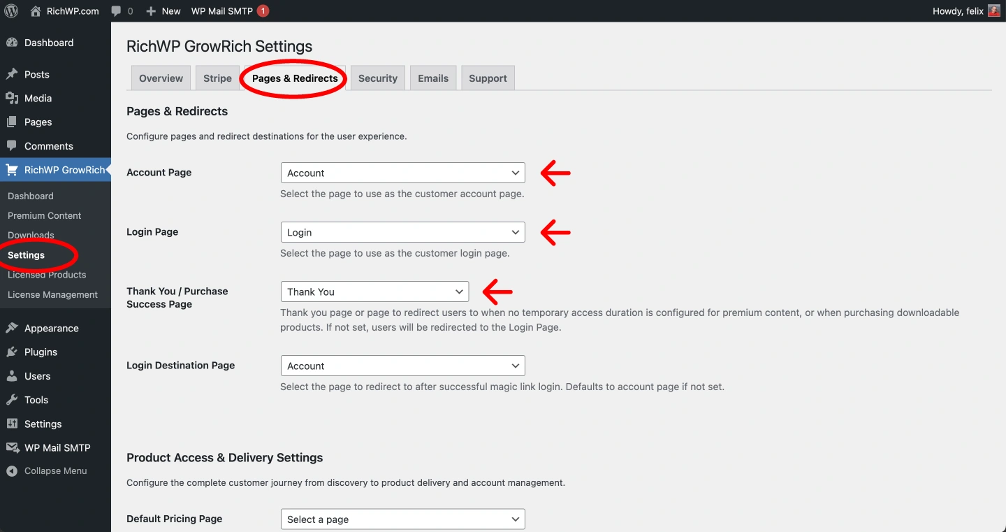Click the Appearance paintbrush icon
Screen dimensions: 1006x532
click(x=12, y=329)
